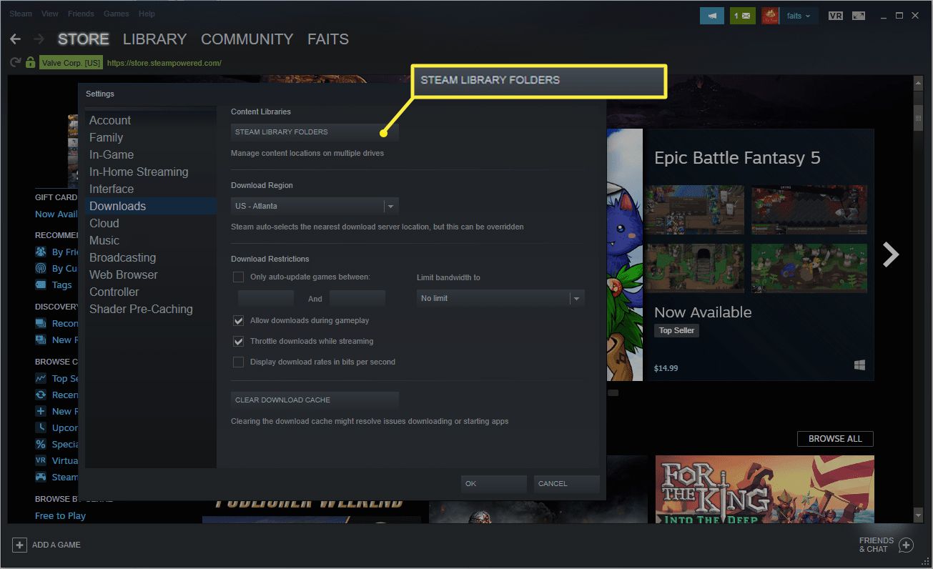
Task: Enable only auto-update games between checkbox
Action: pyautogui.click(x=239, y=277)
